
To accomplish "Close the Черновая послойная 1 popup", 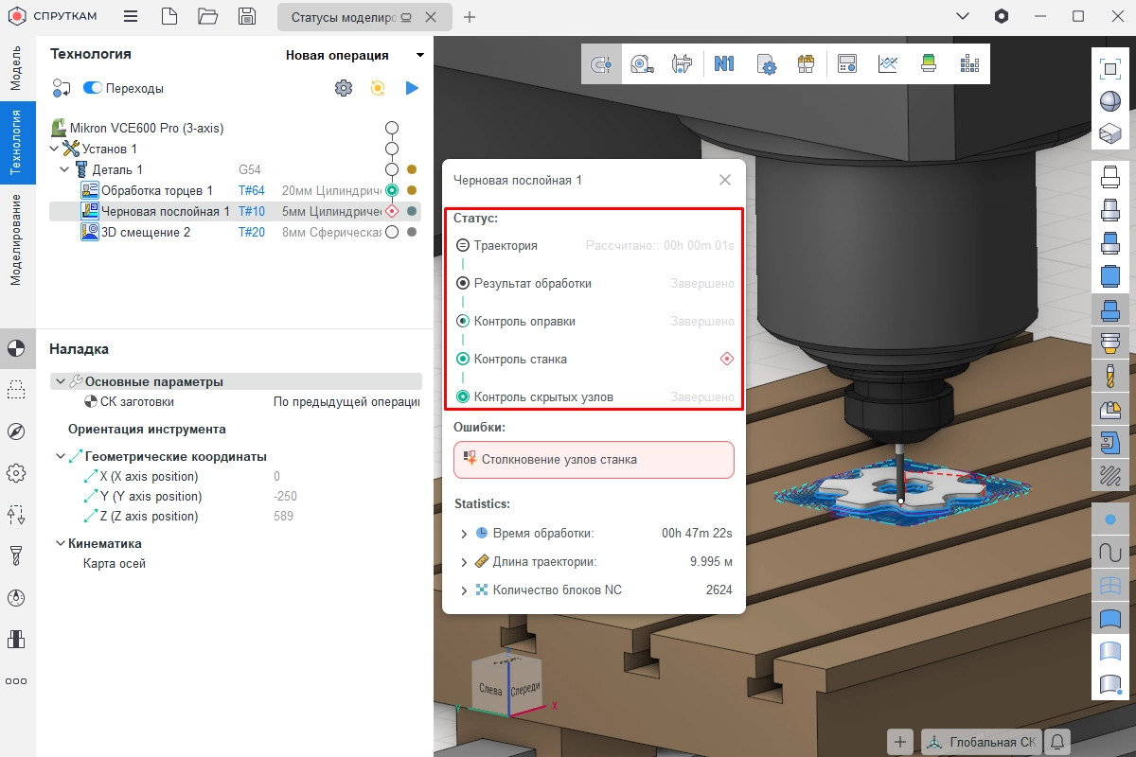I will coord(725,180).
